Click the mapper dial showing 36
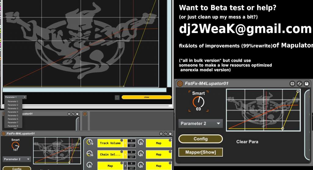Screen dimensions: 313x170 (x=90, y=154)
